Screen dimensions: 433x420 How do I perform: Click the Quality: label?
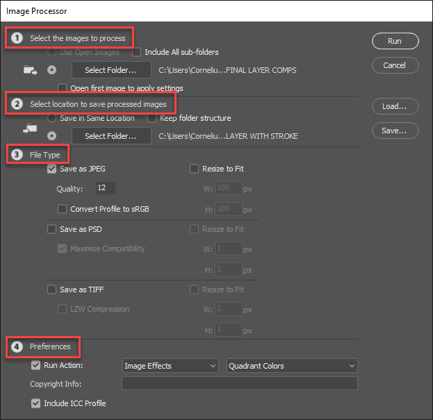[70, 189]
